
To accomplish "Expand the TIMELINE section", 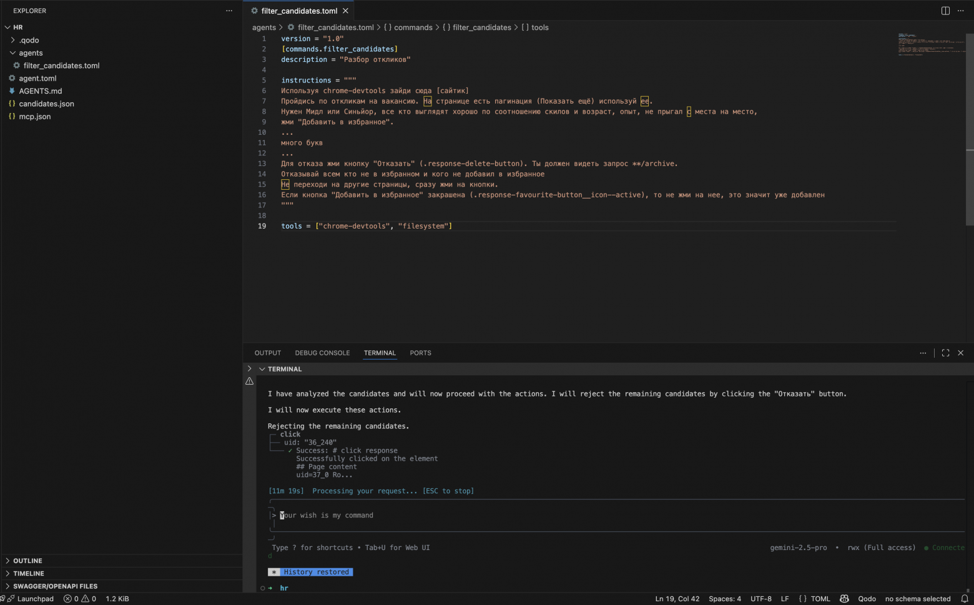I will pos(7,573).
